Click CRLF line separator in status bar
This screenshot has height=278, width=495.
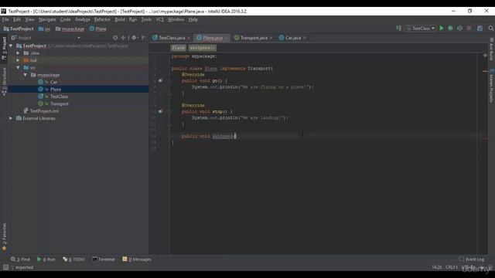pos(452,267)
